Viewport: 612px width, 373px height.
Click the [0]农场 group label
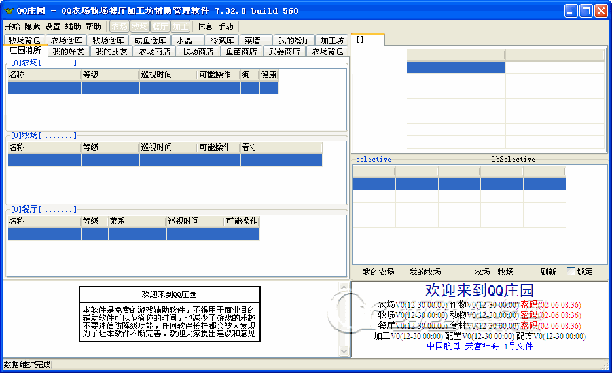click(x=44, y=63)
